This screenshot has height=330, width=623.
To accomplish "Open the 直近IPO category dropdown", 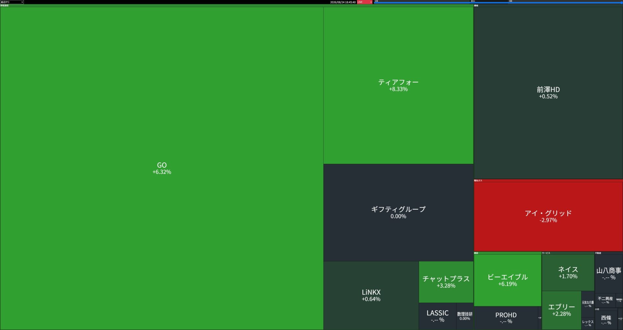I will (x=12, y=2).
